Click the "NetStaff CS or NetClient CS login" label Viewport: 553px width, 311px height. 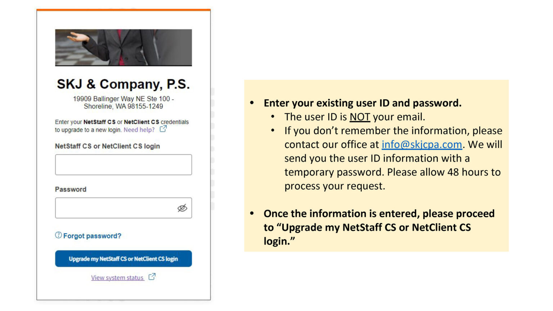(107, 146)
